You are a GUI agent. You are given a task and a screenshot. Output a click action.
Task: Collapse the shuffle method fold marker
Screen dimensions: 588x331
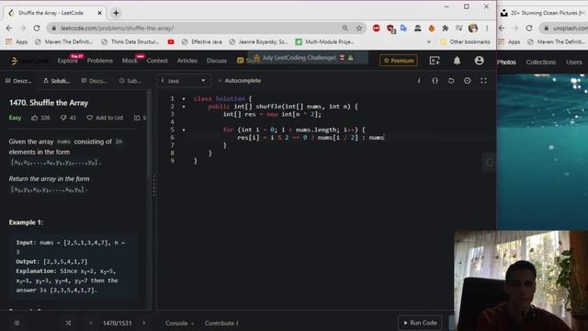184,107
